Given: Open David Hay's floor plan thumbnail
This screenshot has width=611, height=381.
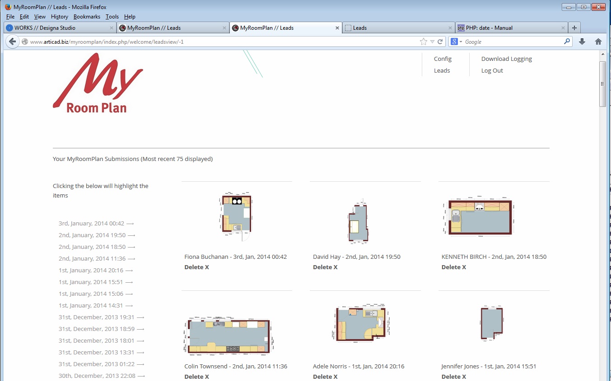Looking at the screenshot, I should [358, 222].
